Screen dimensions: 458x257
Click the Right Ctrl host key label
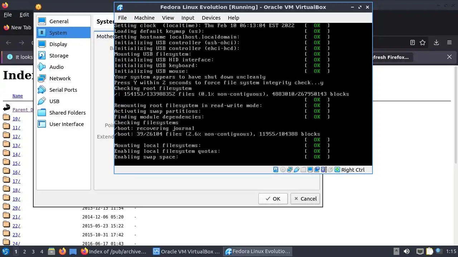pos(353,170)
